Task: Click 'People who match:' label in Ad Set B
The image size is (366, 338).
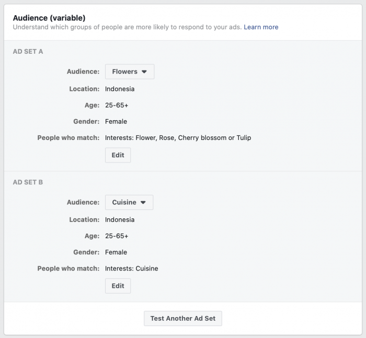Action: click(68, 269)
